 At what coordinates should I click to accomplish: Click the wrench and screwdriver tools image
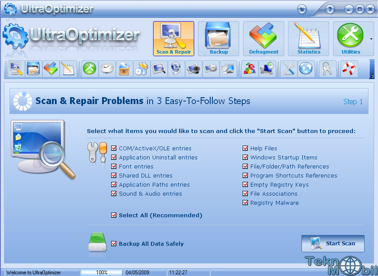click(x=97, y=153)
